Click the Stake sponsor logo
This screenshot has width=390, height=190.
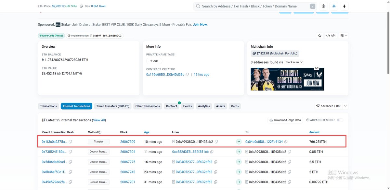(x=58, y=25)
